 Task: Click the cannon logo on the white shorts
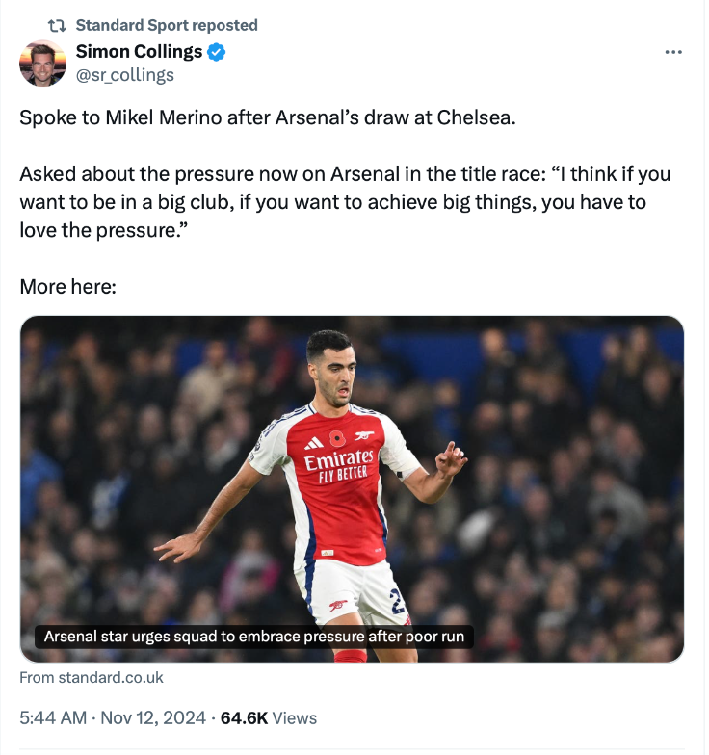coord(338,606)
